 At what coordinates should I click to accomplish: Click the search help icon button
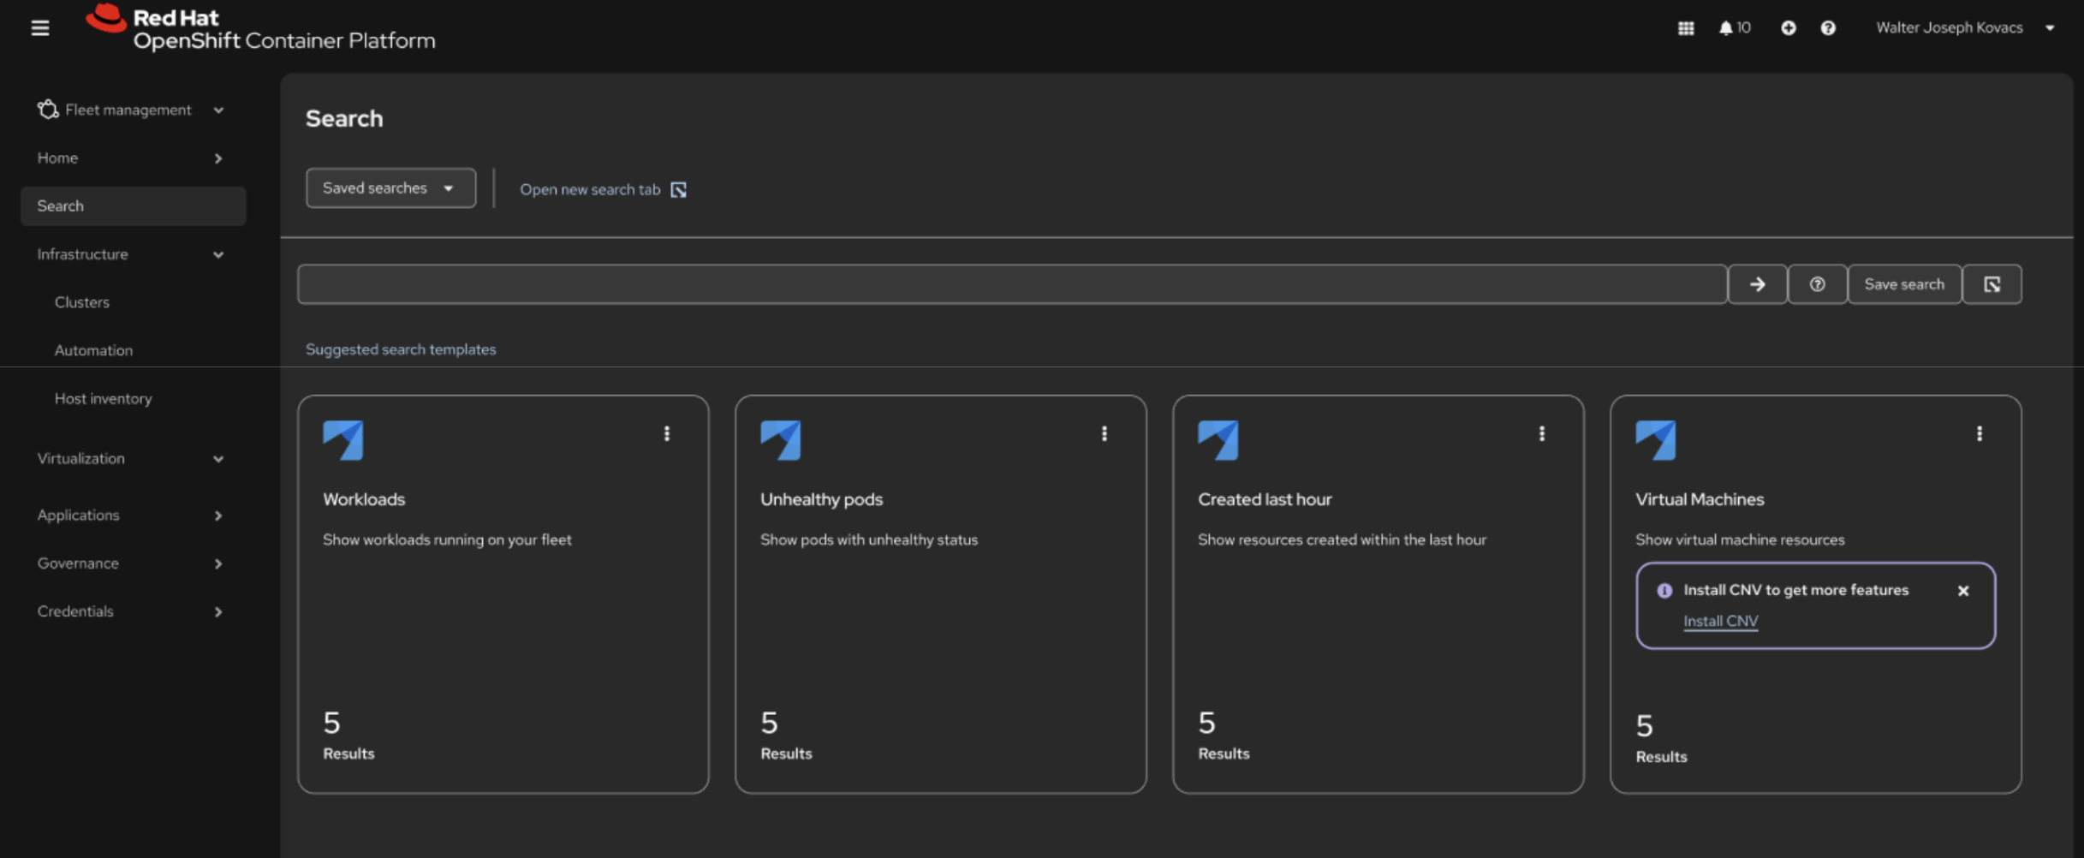click(1817, 284)
